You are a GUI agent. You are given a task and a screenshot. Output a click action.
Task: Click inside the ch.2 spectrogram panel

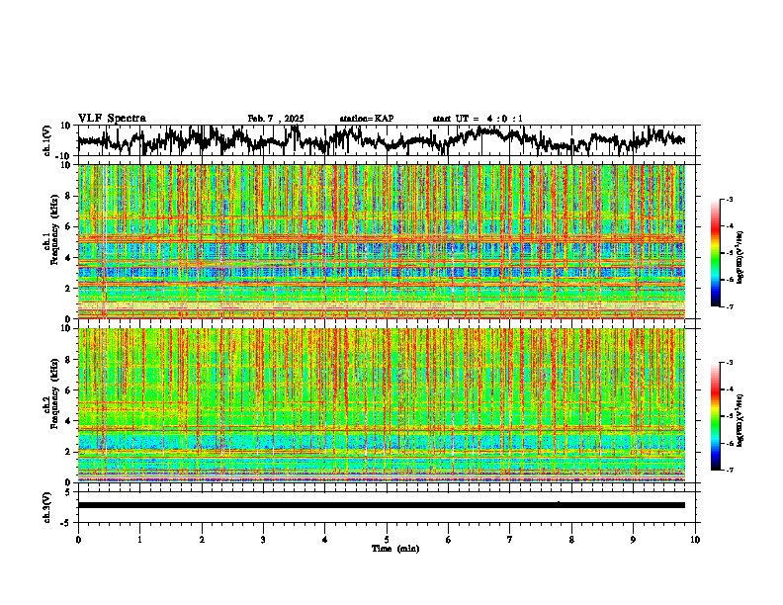[x=382, y=405]
